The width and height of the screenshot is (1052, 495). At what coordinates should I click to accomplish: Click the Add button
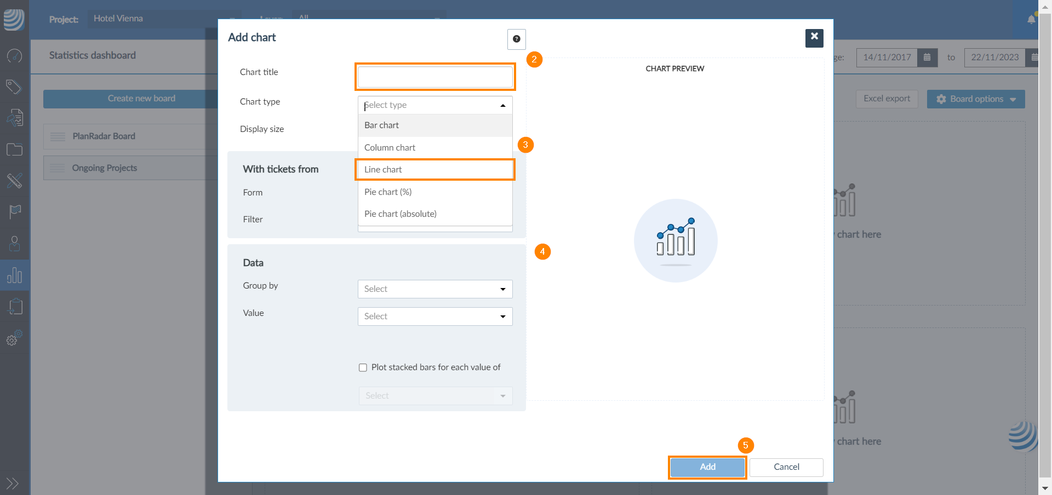coord(707,467)
